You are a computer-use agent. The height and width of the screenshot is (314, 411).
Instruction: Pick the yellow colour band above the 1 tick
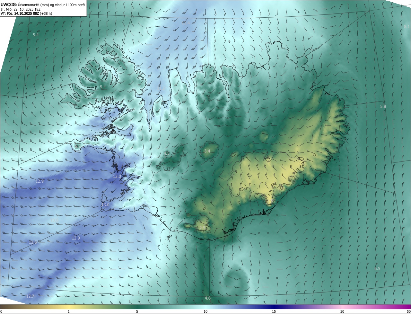click(69, 307)
